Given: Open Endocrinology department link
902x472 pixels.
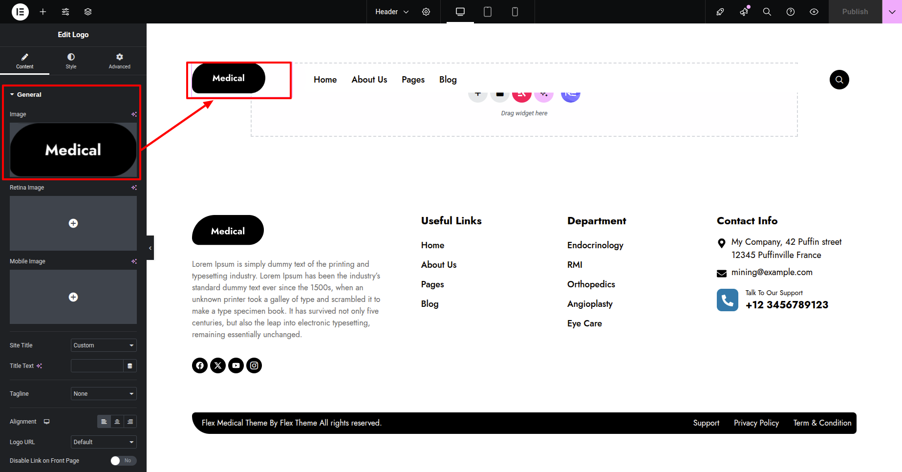Looking at the screenshot, I should pyautogui.click(x=595, y=245).
